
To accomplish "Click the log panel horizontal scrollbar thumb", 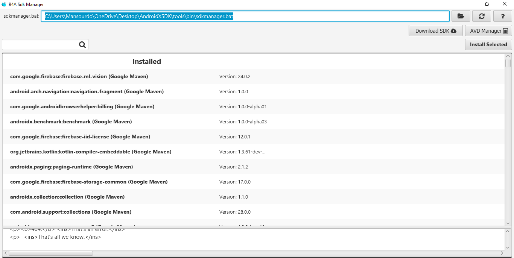I will (50, 253).
